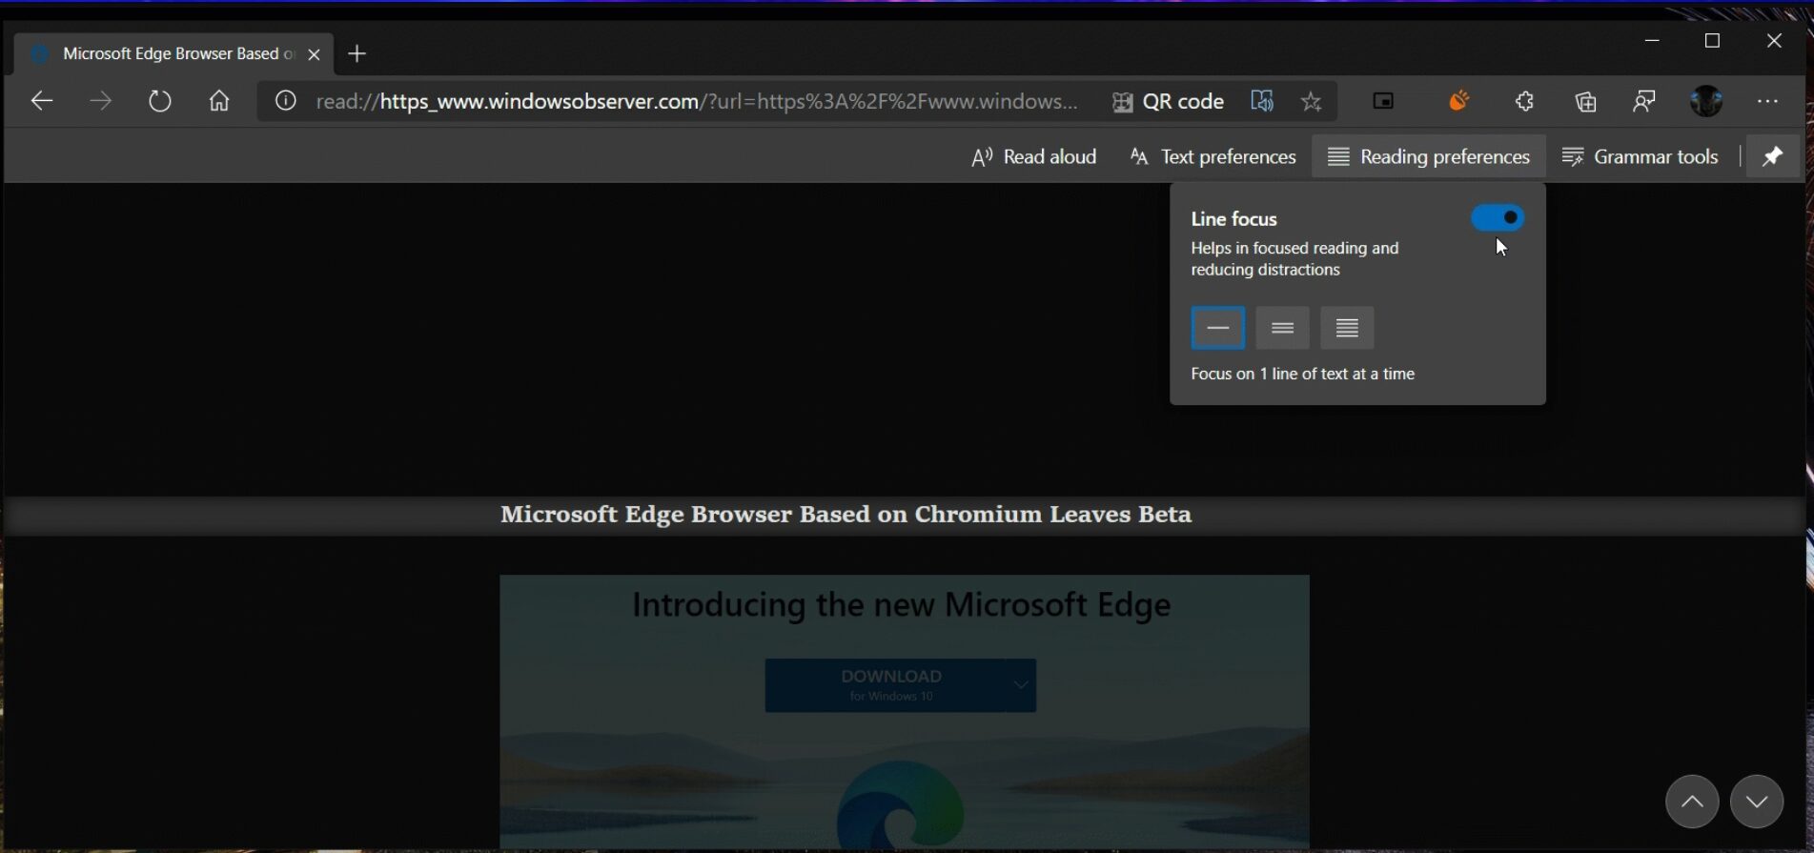
Task: Click 'Focus on 1 line of text' caption
Action: 1302,374
